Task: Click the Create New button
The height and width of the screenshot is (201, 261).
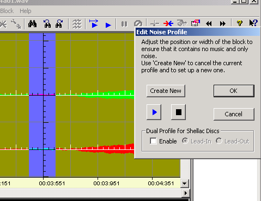Action: point(166,91)
